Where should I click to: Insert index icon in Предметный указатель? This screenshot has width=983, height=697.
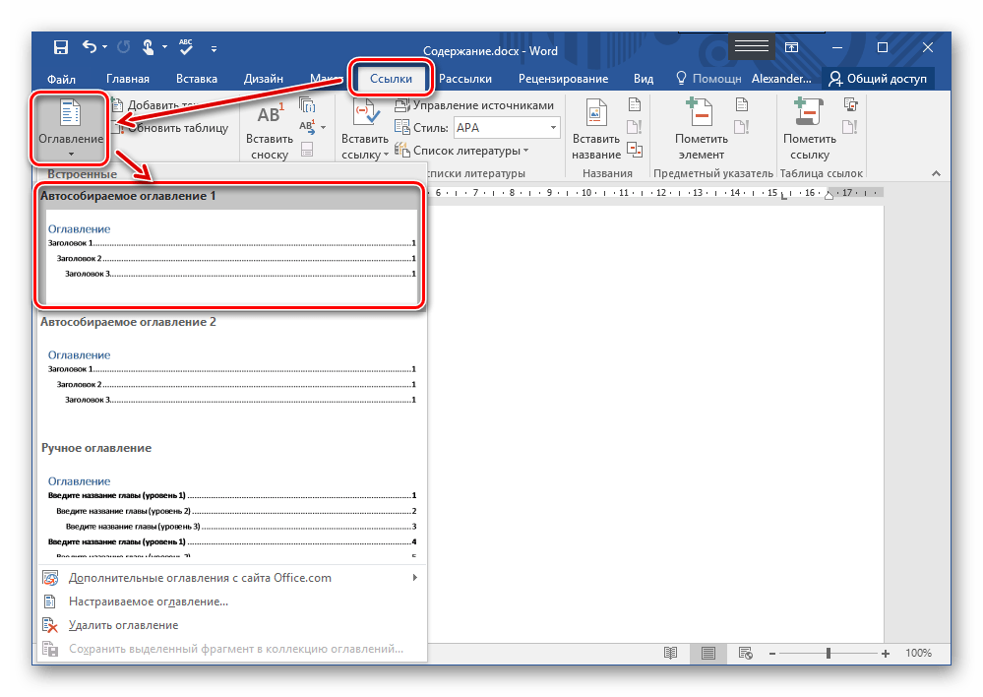[742, 104]
